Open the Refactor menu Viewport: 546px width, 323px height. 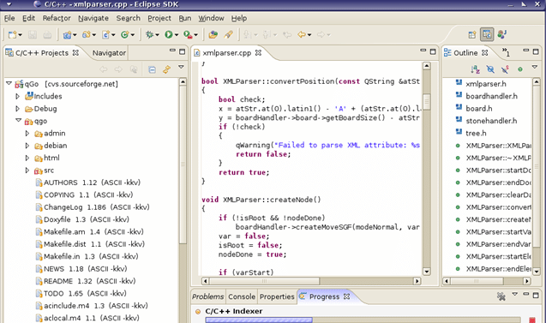(57, 18)
